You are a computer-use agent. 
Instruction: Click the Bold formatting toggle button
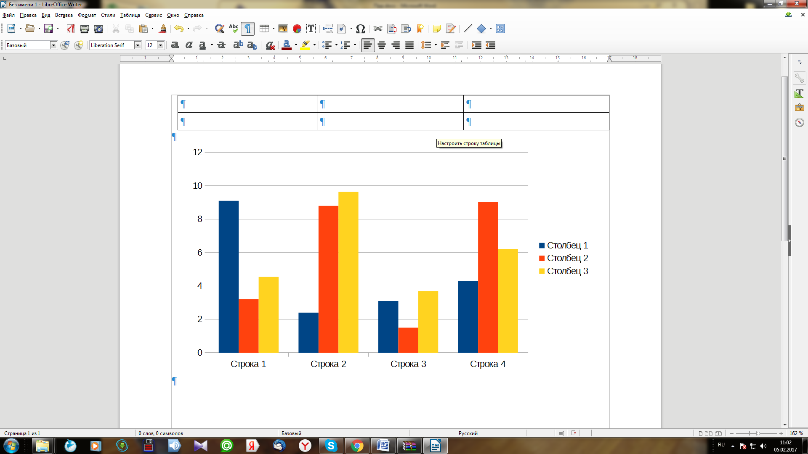pos(175,45)
